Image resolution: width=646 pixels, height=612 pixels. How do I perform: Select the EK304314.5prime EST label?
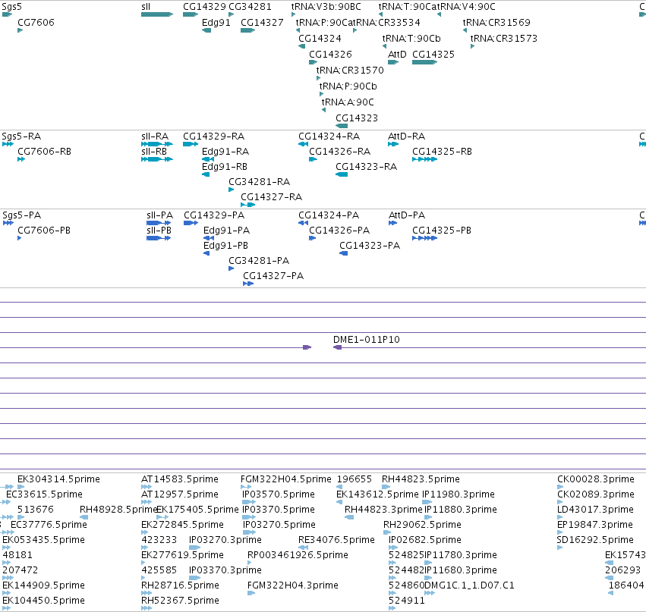coord(58,479)
